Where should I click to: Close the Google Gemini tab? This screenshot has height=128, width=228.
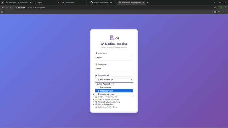pyautogui.click(x=87, y=3)
